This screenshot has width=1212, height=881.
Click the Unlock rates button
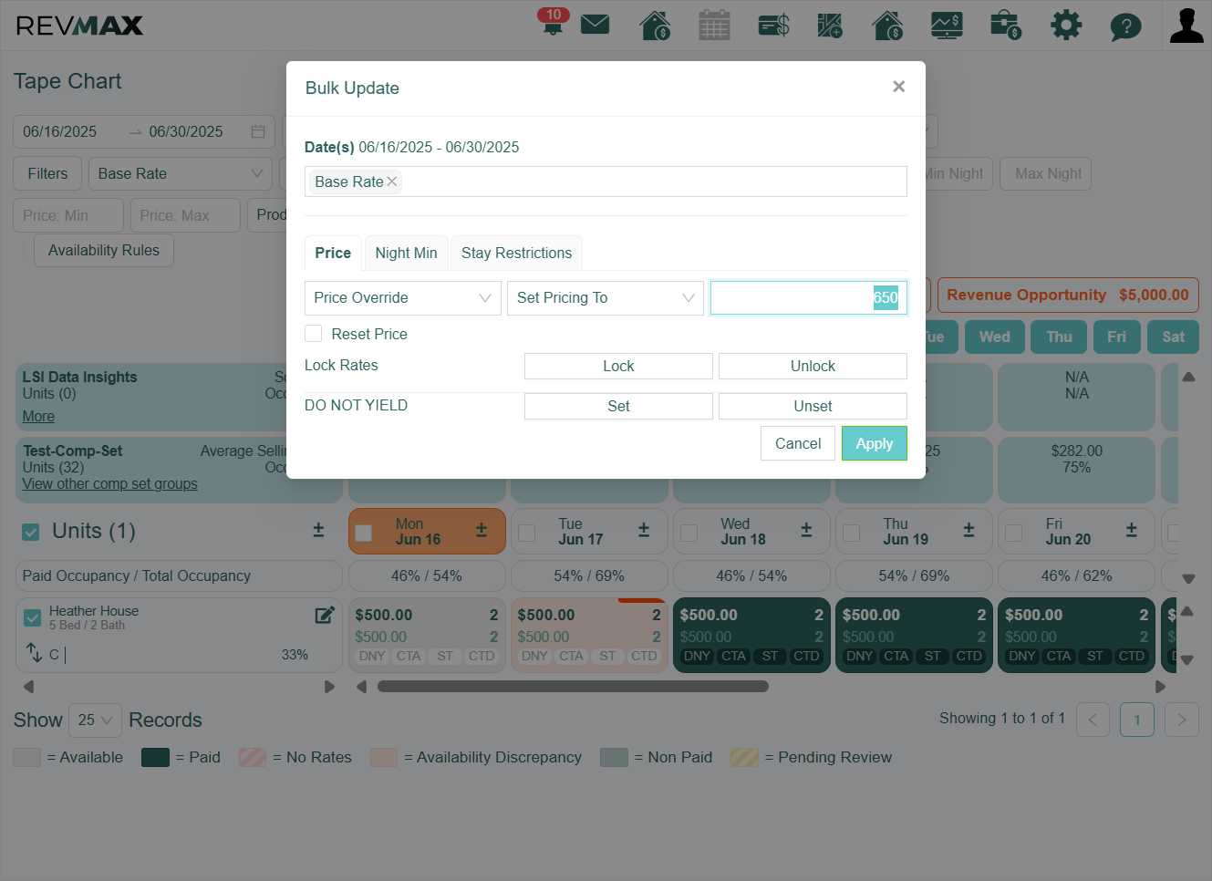(813, 366)
